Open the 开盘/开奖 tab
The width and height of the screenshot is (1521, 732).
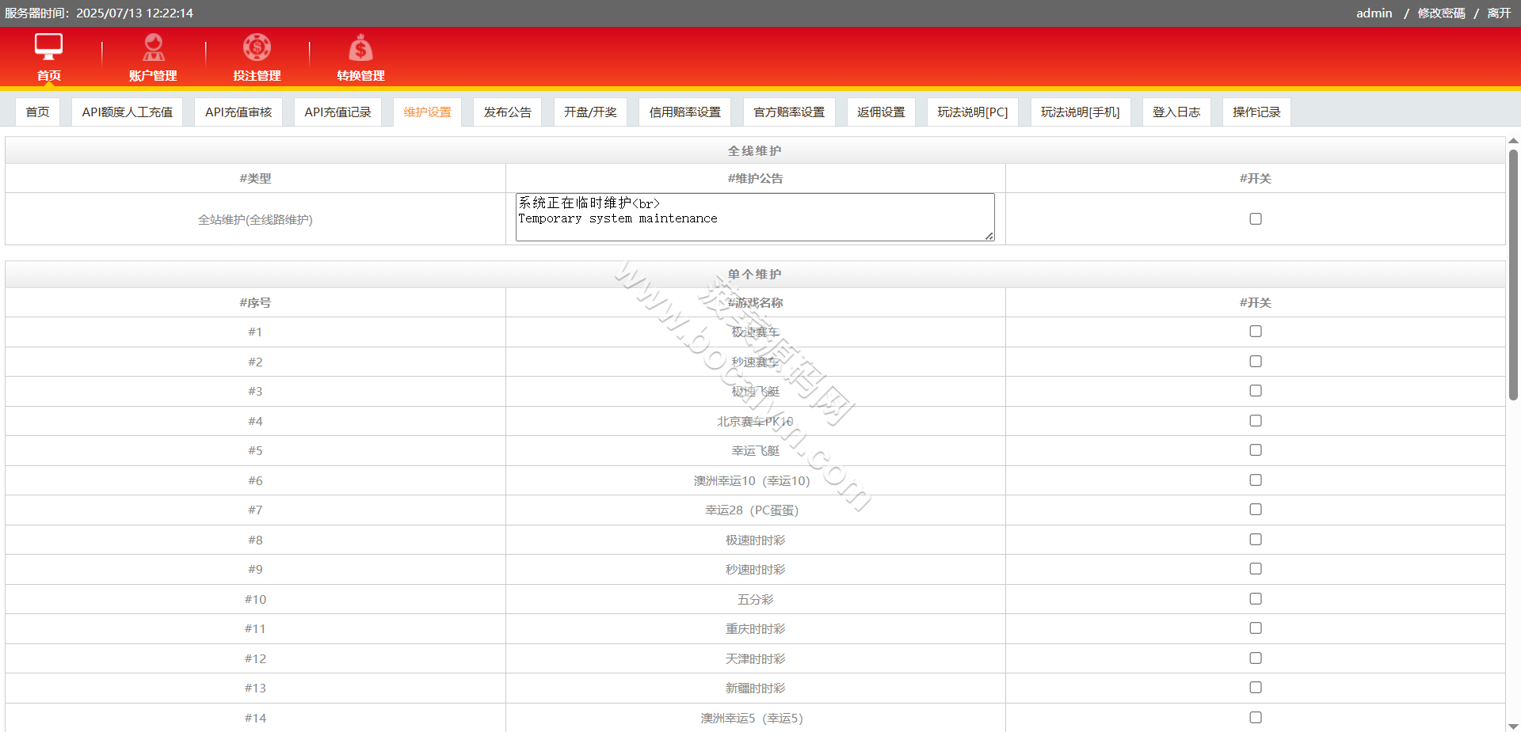[x=590, y=112]
